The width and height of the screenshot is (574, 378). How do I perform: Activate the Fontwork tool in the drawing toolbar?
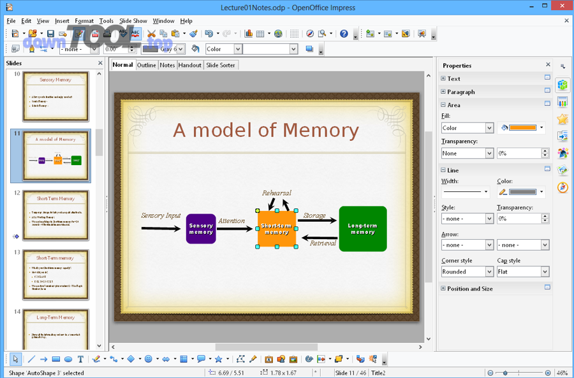pos(268,359)
